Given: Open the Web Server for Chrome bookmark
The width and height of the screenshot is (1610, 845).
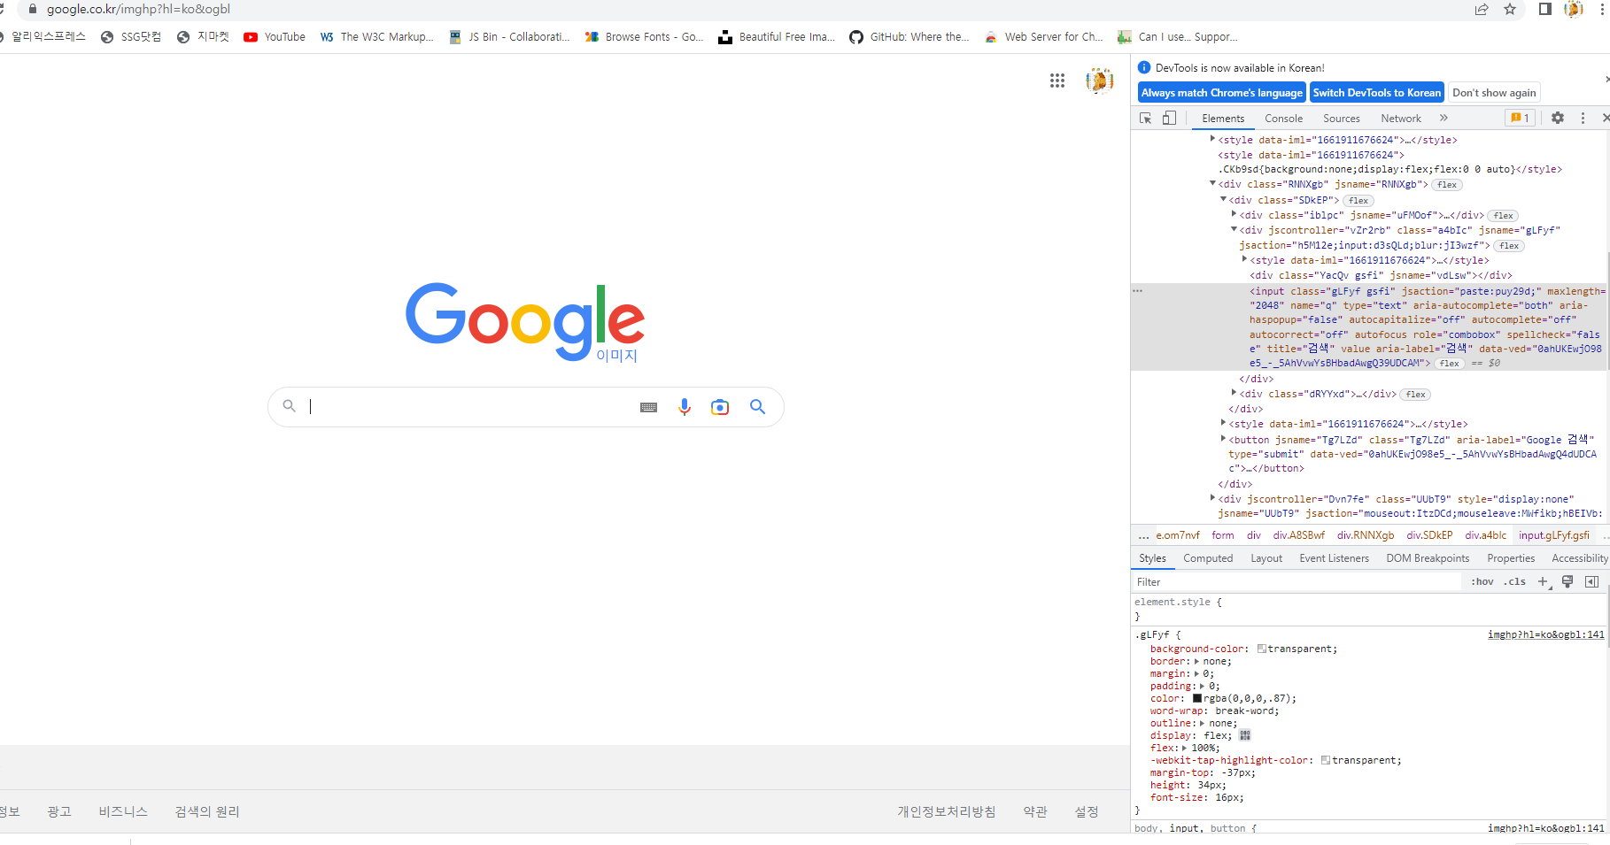Looking at the screenshot, I should (x=1043, y=37).
